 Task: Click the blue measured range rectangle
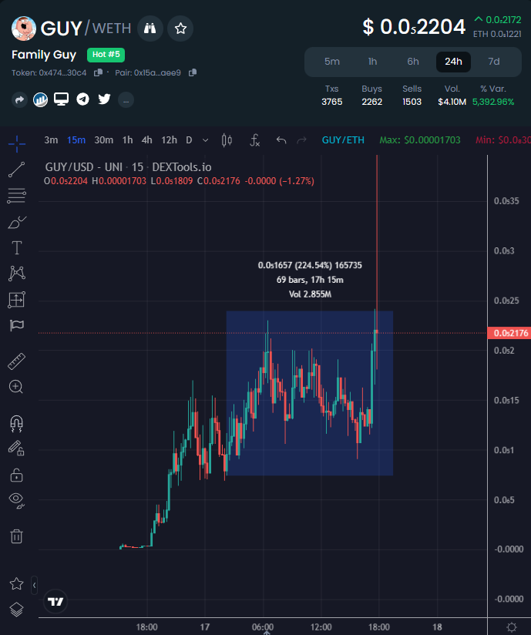point(310,393)
